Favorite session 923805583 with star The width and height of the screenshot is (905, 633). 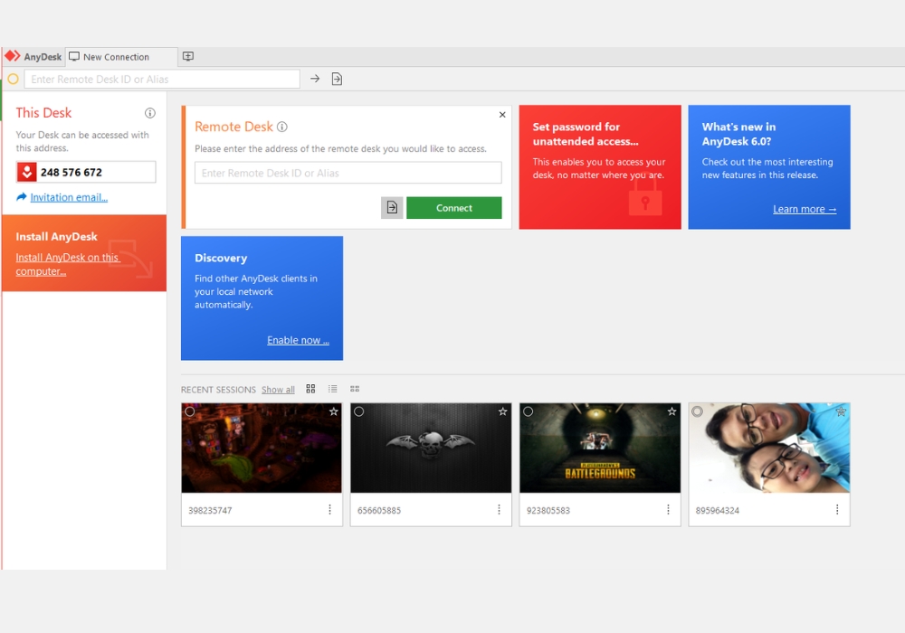tap(672, 411)
